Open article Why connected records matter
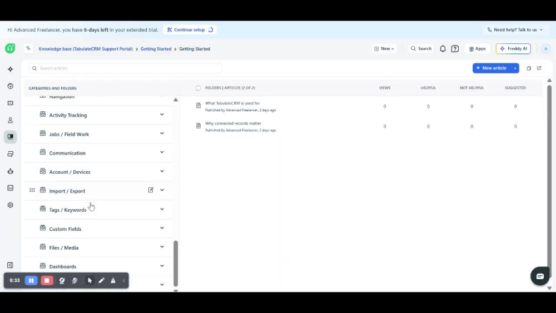Image resolution: width=556 pixels, height=313 pixels. coord(233,123)
